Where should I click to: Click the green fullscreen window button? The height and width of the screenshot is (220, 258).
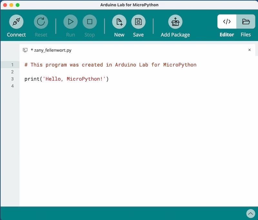[18, 5]
